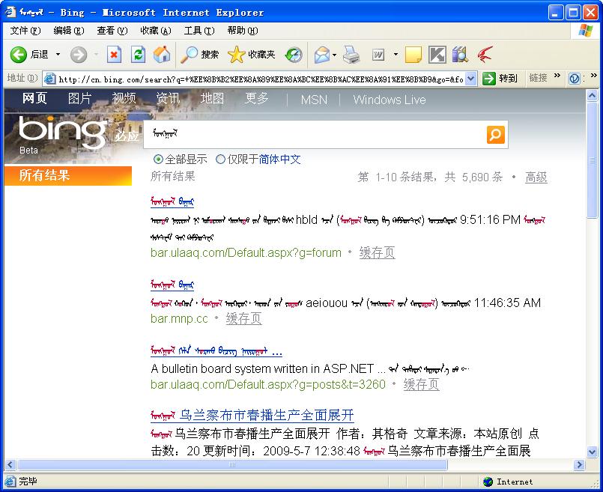This screenshot has height=492, width=603.
Task: Click the horizontal scrollbar right arrow
Action: point(579,465)
